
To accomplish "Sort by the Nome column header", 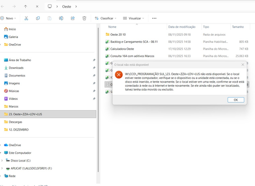I will (x=112, y=27).
